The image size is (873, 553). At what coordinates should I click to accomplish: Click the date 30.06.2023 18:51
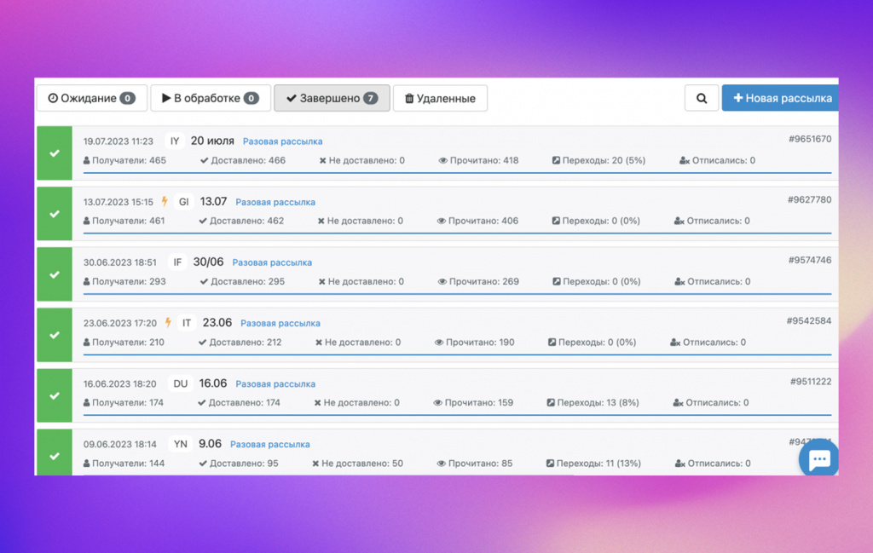(x=119, y=262)
